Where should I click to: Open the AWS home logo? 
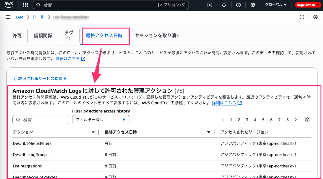(x=9, y=5)
